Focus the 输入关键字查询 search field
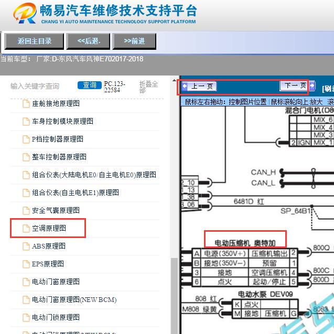This screenshot has height=334, width=334. pos(35,86)
